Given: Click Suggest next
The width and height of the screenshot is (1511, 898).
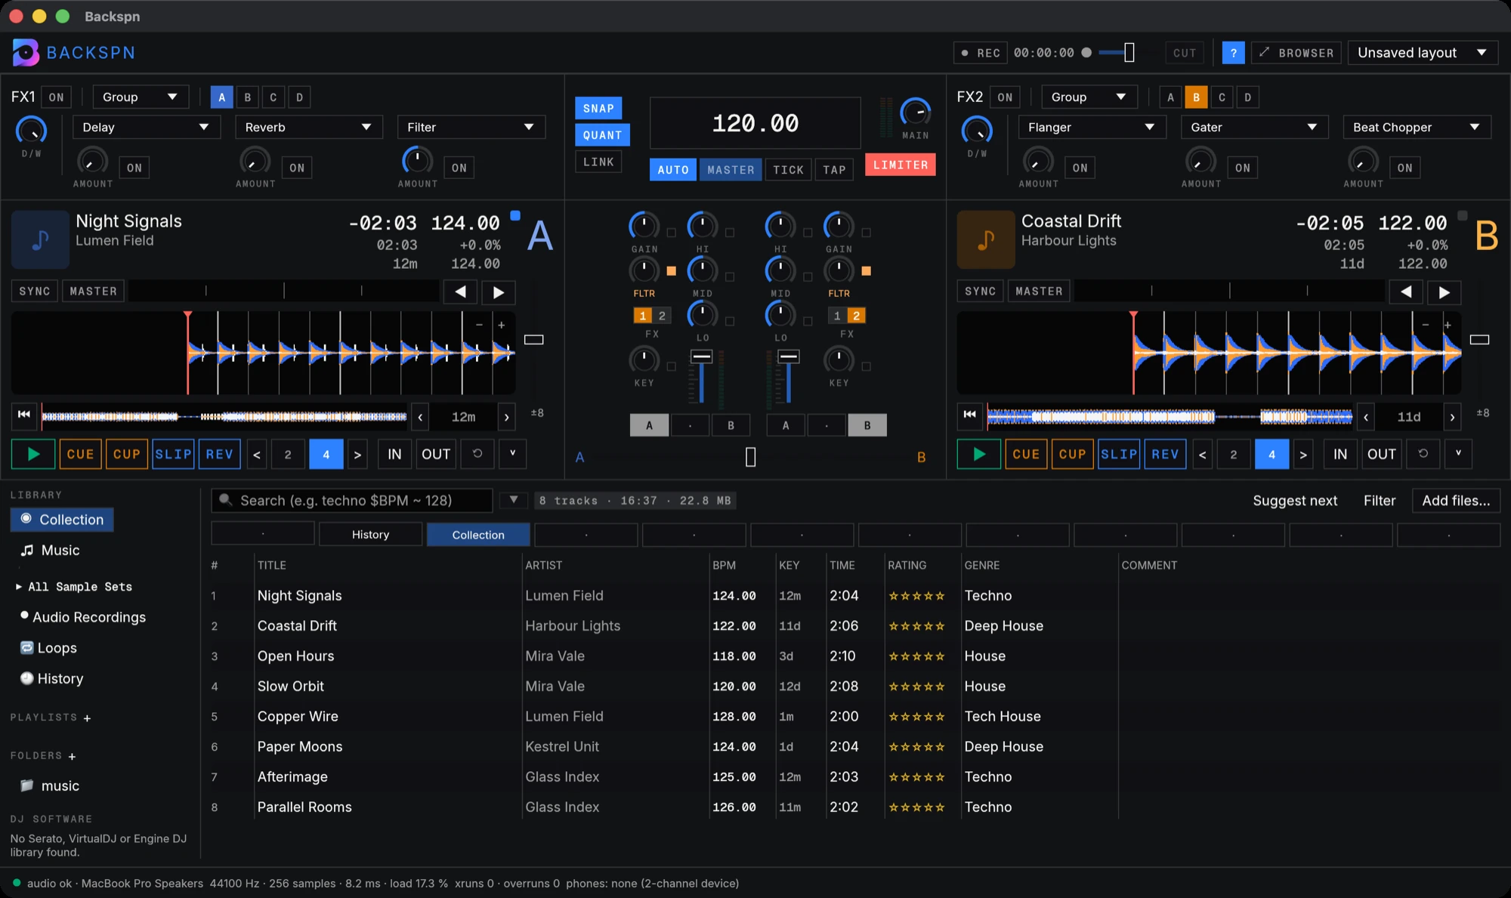Looking at the screenshot, I should click(1295, 501).
